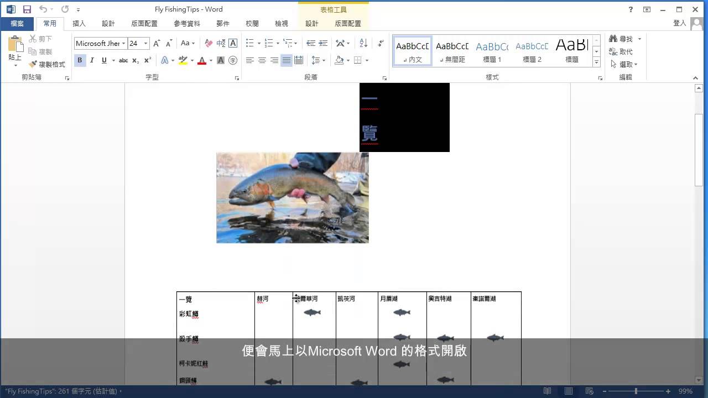Switch to the 校閱 tab
Viewport: 708px width, 398px height.
point(252,24)
